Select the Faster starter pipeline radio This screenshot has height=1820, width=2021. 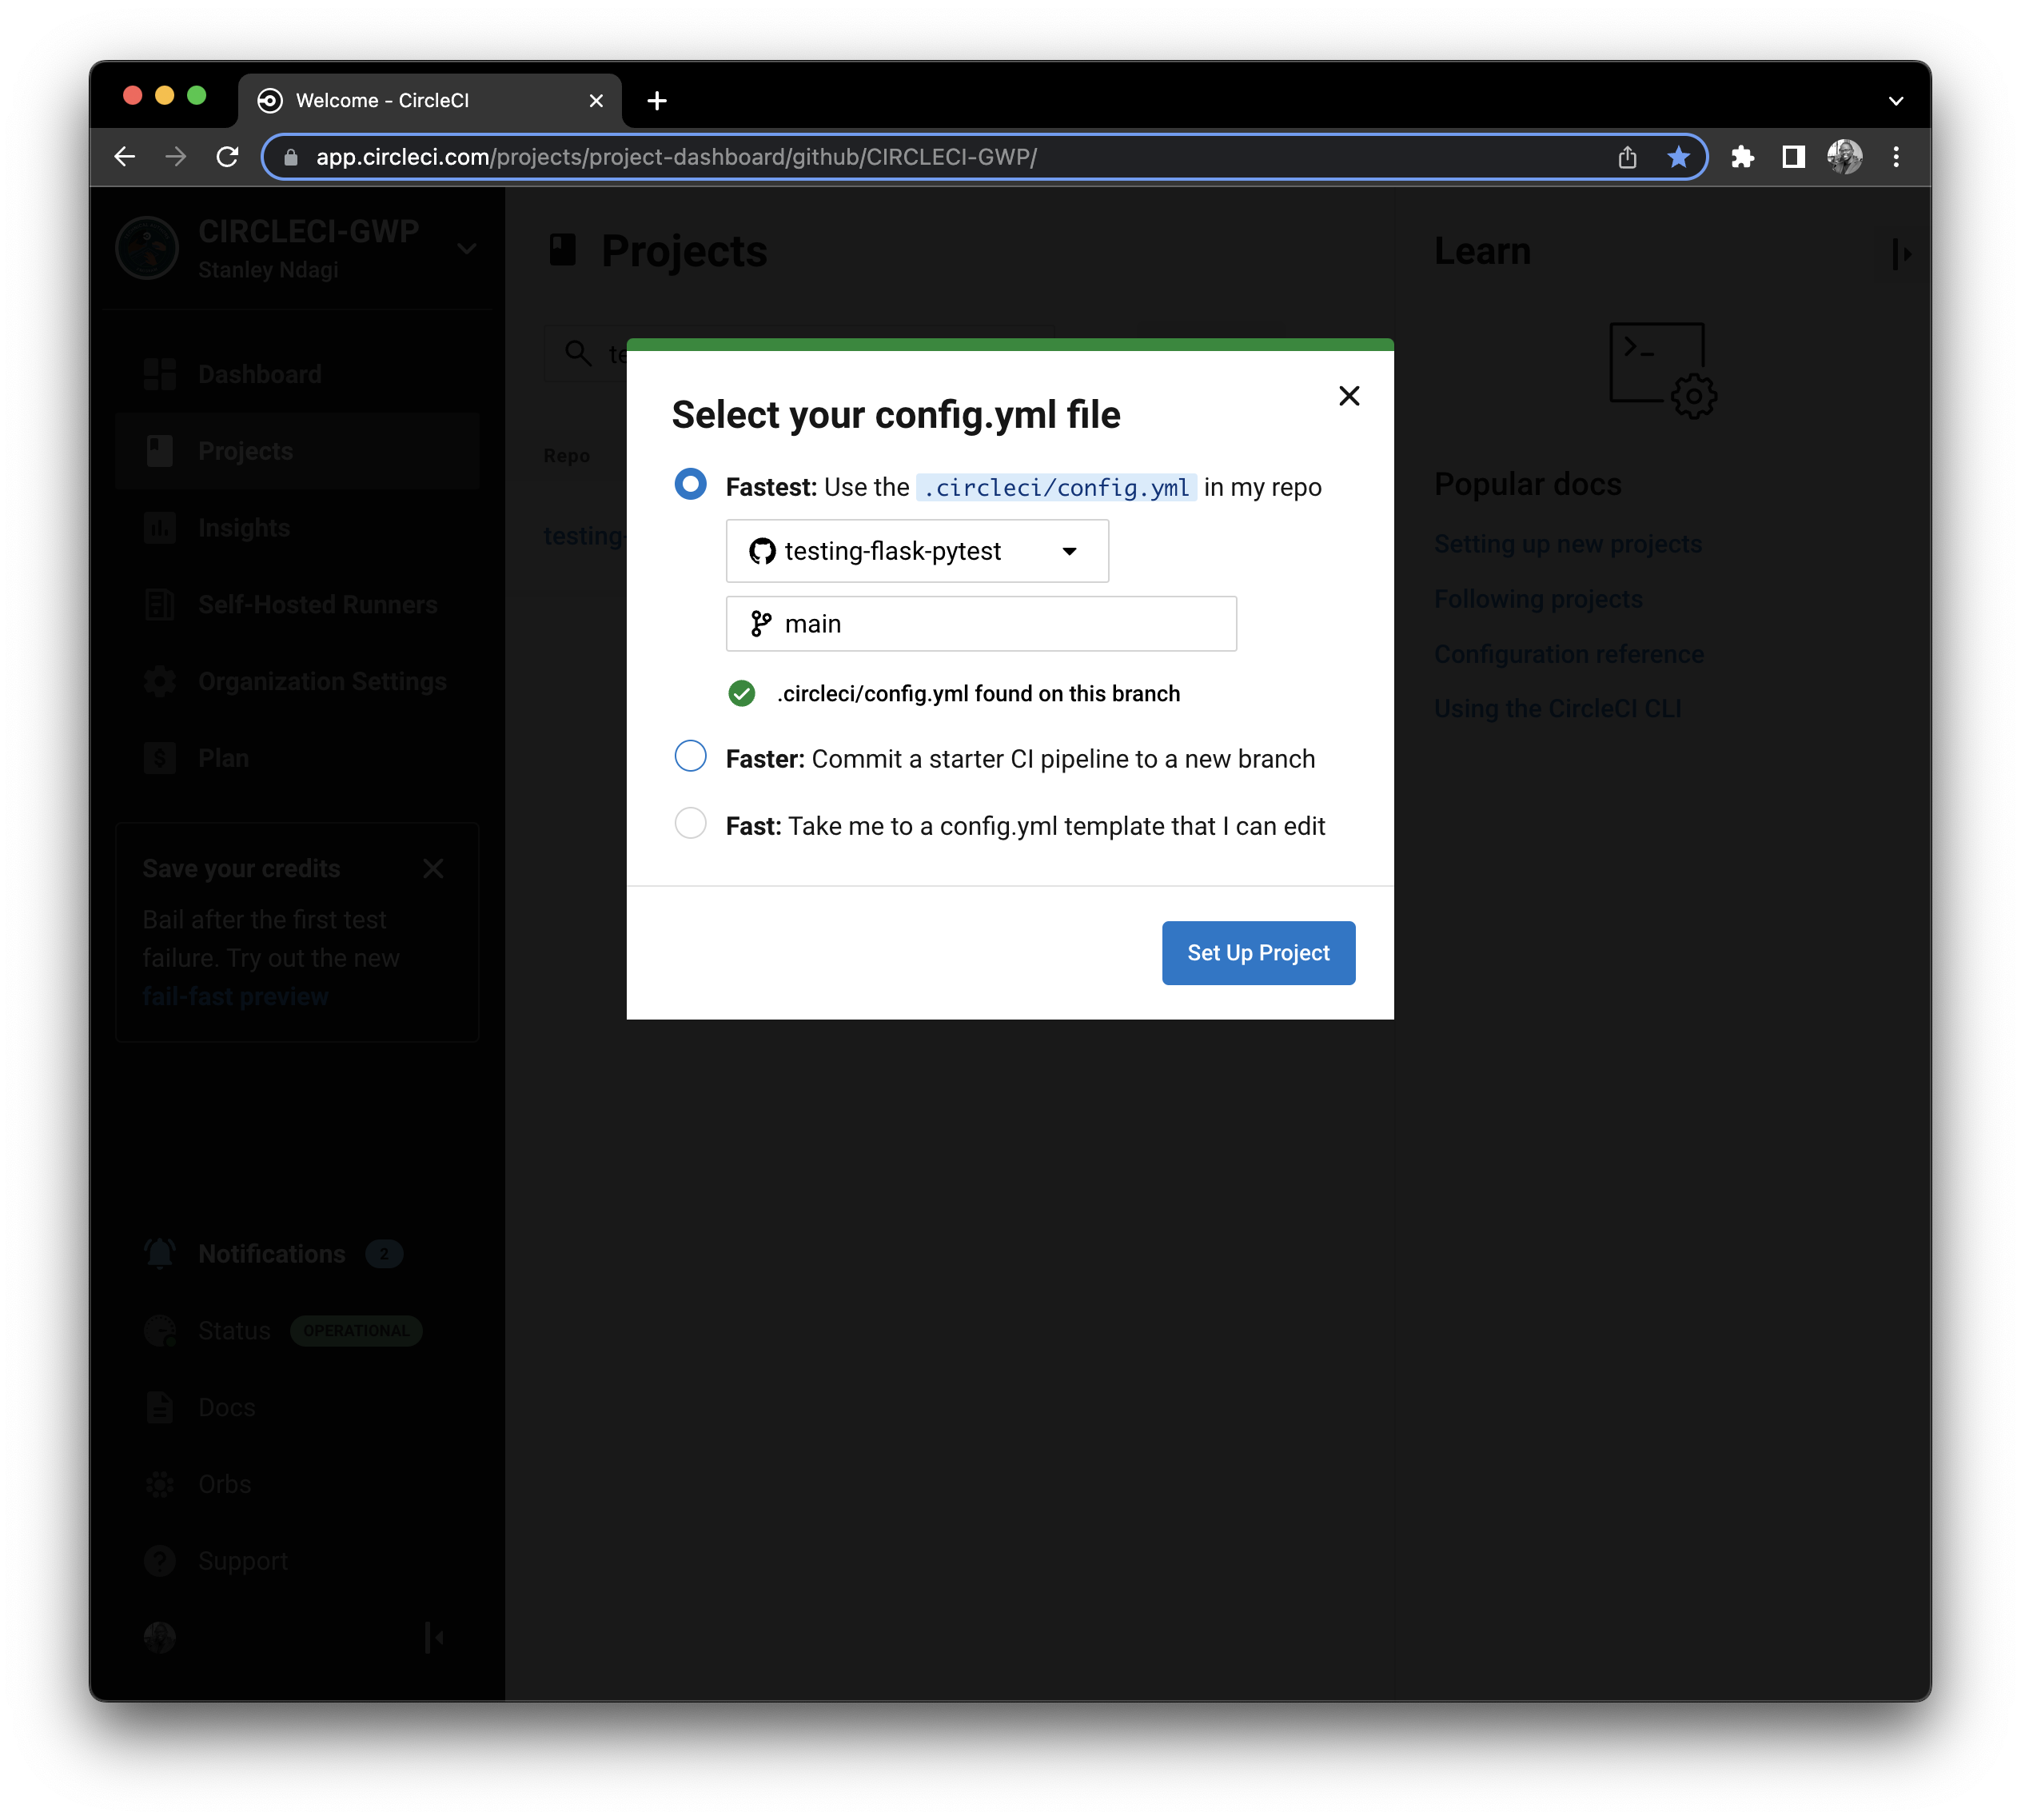coord(690,756)
